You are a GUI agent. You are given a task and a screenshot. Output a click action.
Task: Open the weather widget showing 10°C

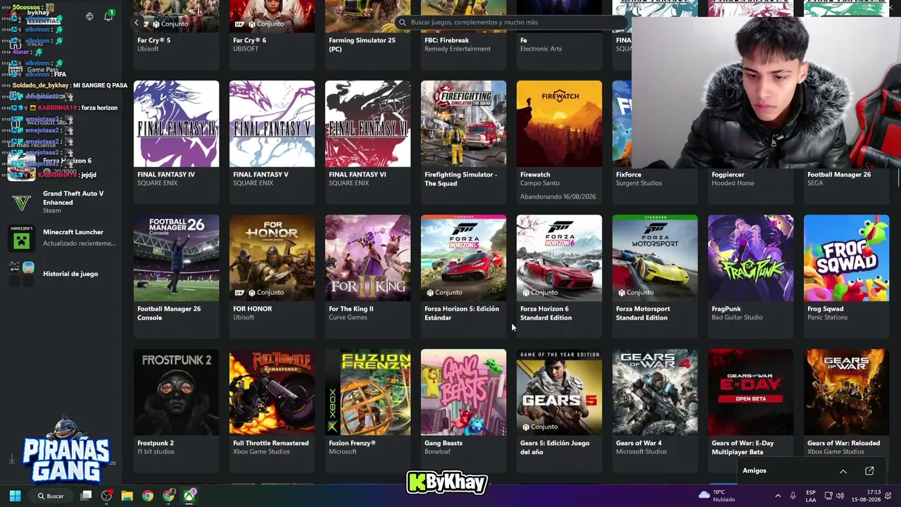pyautogui.click(x=717, y=496)
